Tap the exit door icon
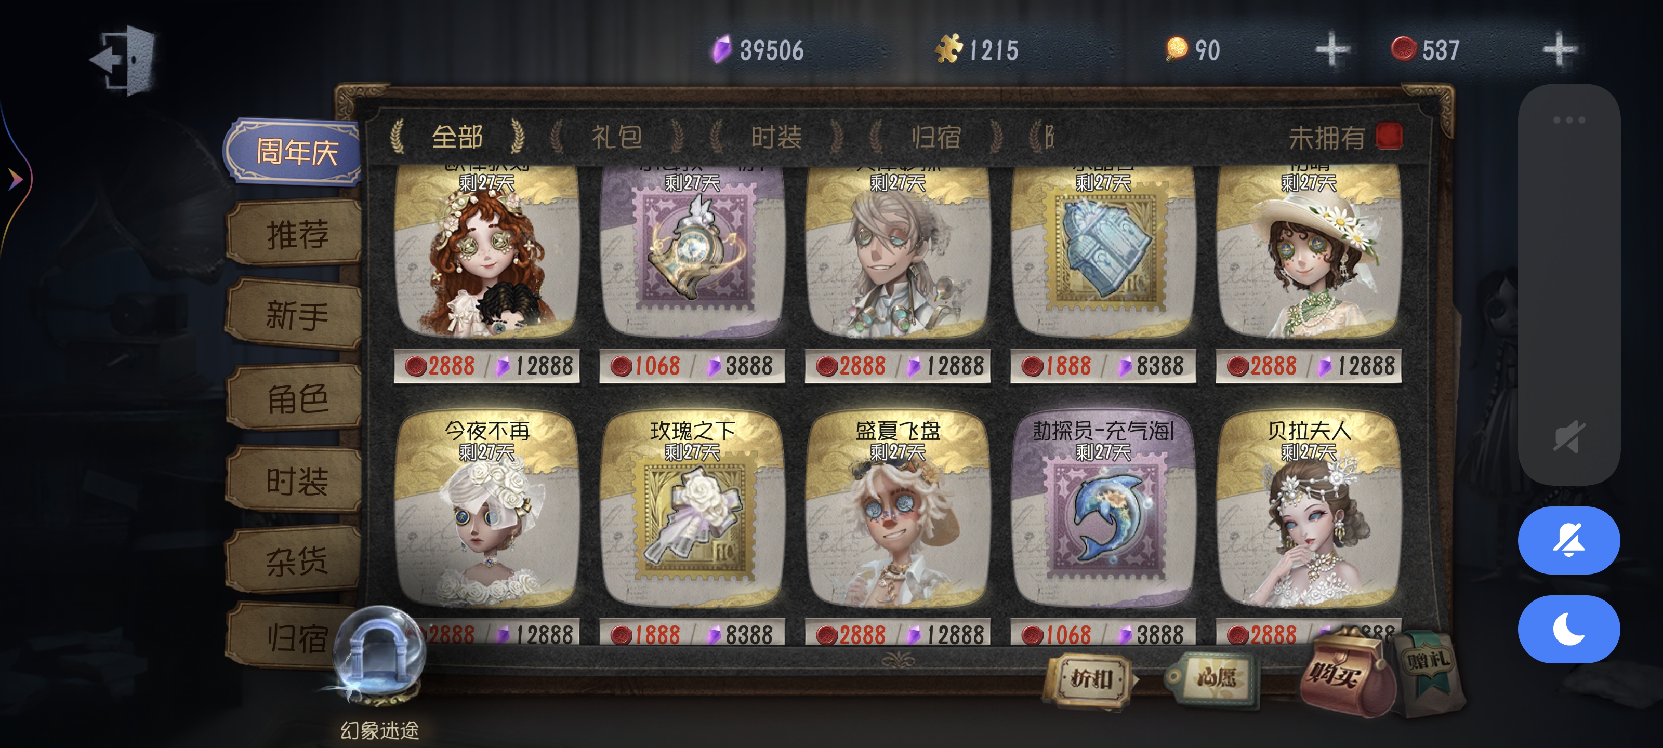Screen dimensions: 1663x748 tap(125, 60)
